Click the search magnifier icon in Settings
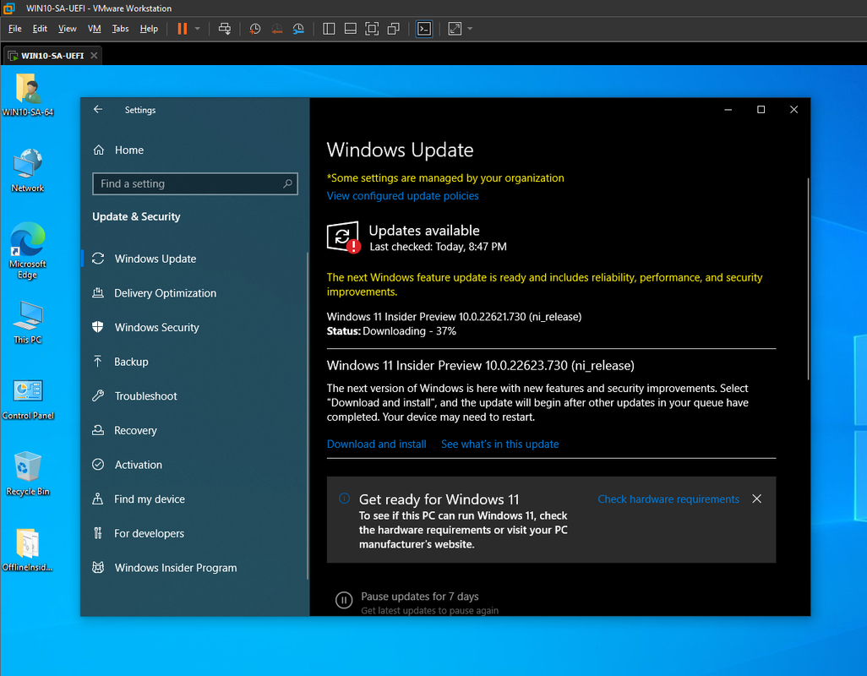Screen dimensions: 867x676 coord(287,183)
